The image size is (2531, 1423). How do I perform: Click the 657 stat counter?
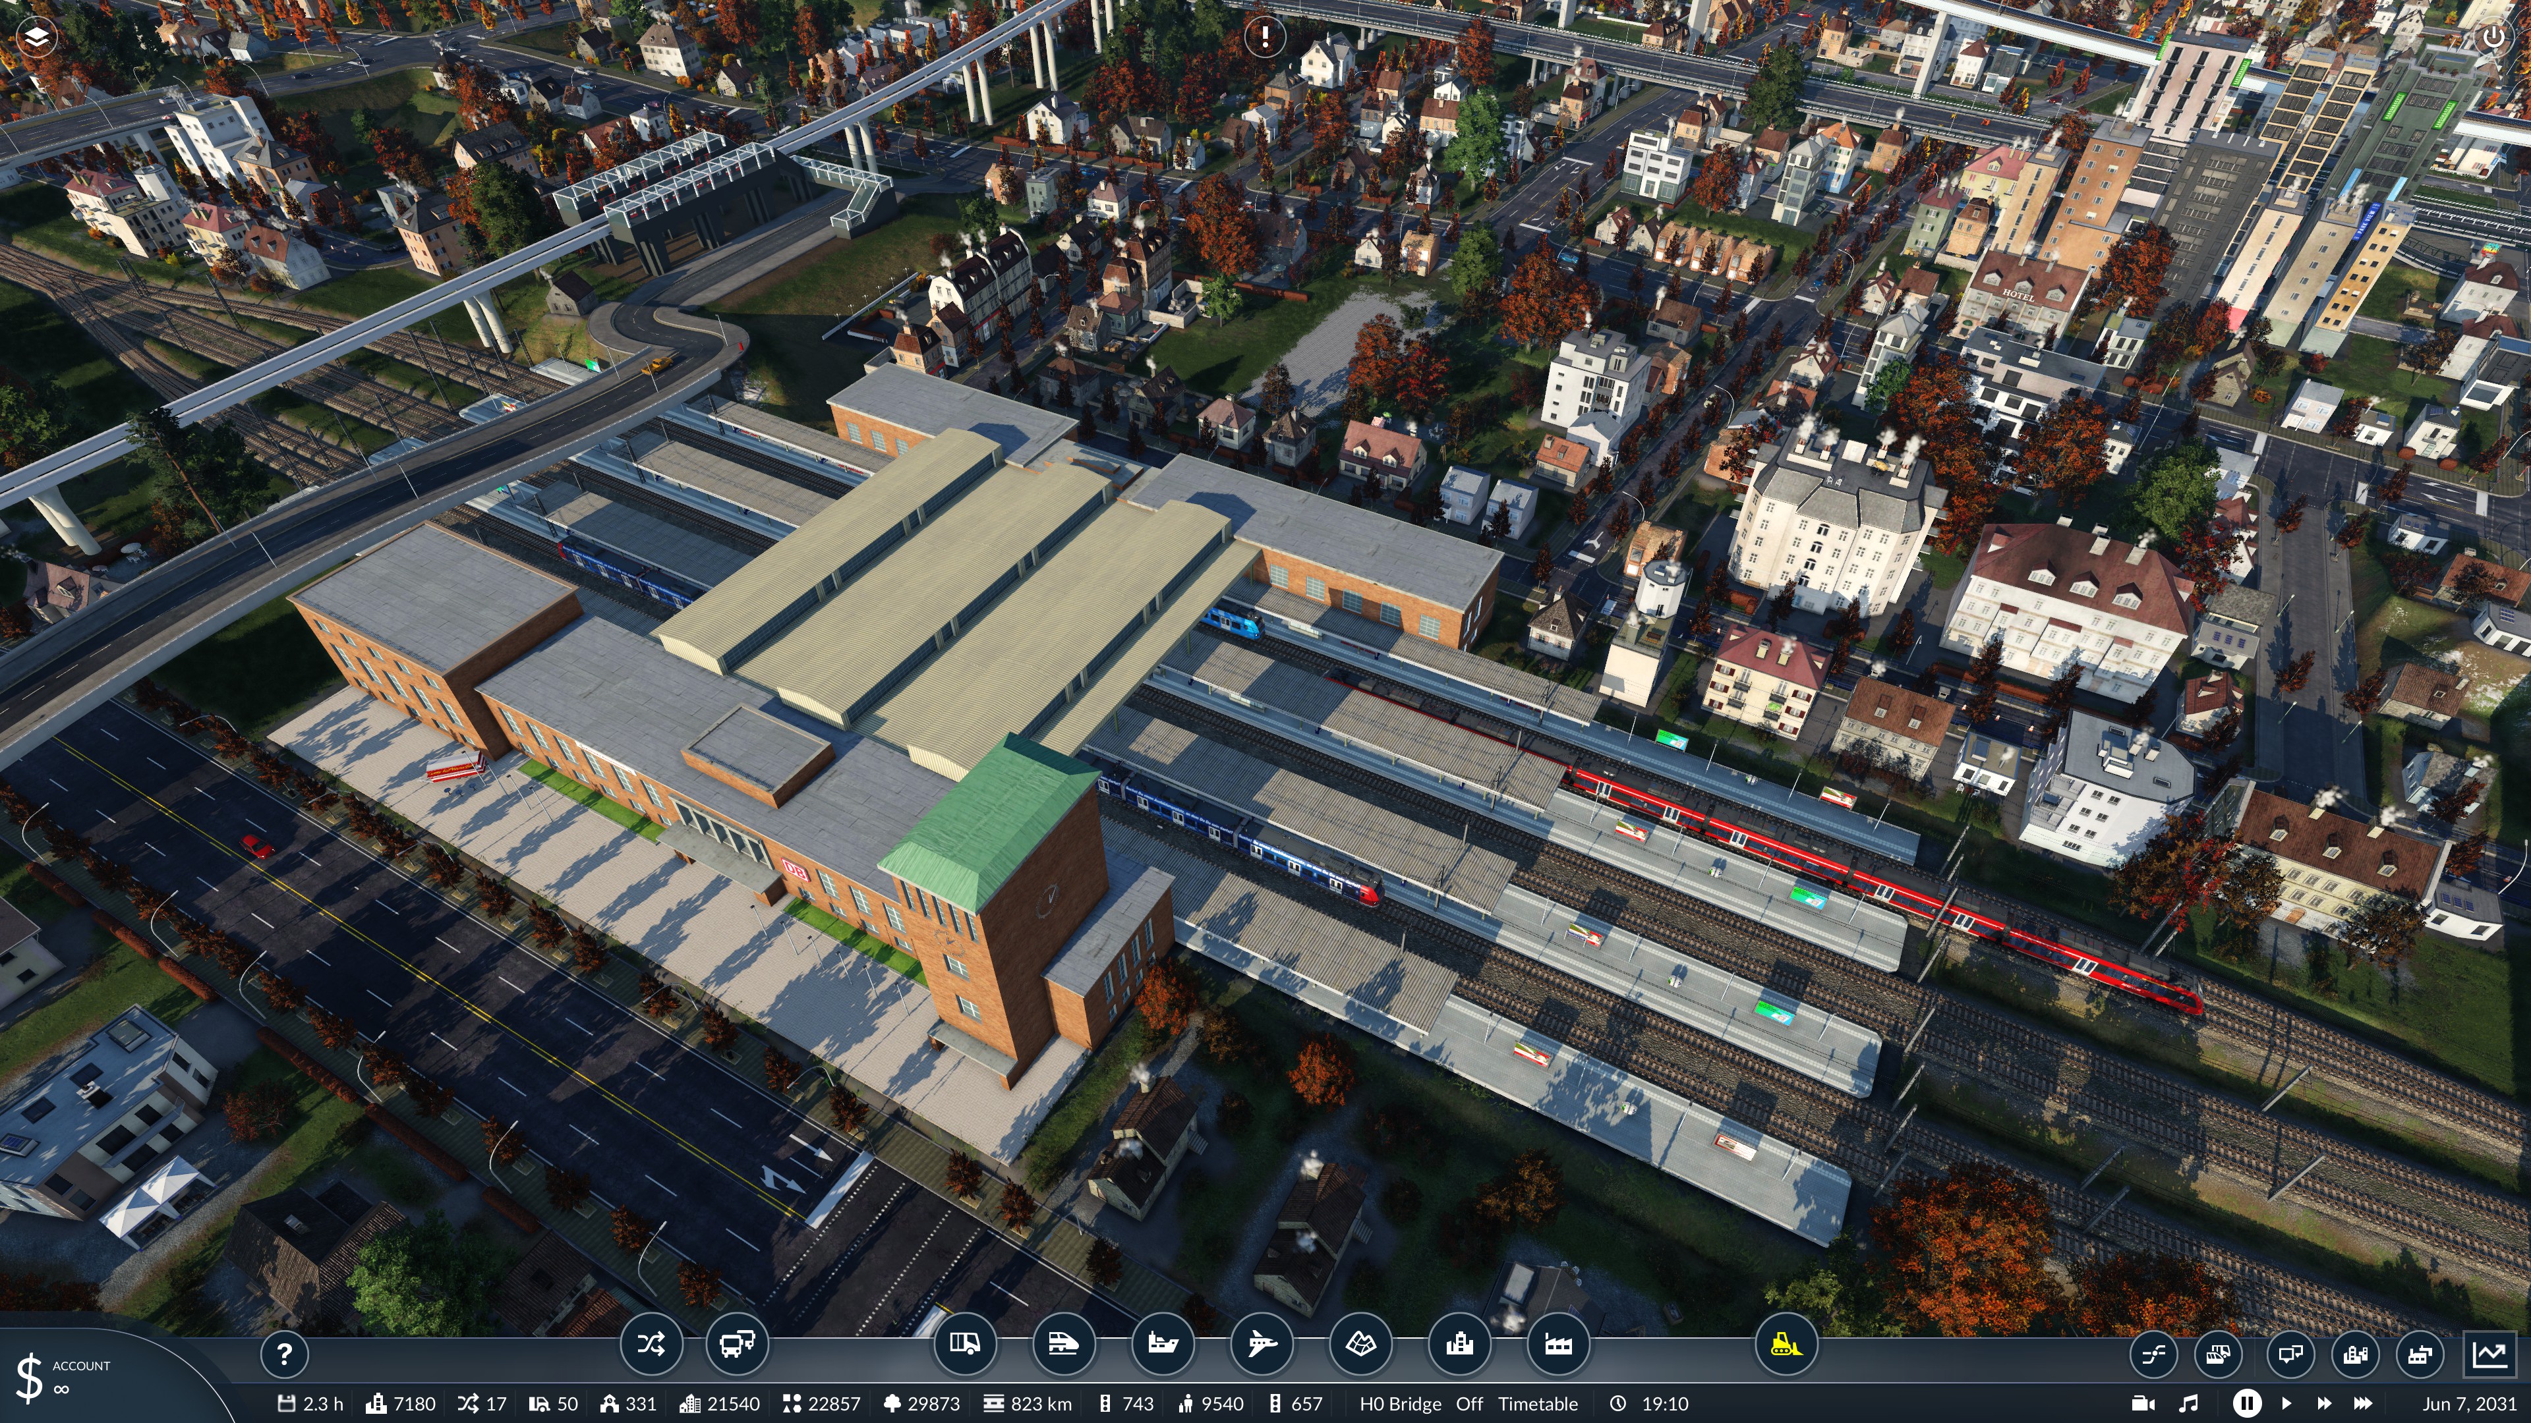click(x=1296, y=1403)
